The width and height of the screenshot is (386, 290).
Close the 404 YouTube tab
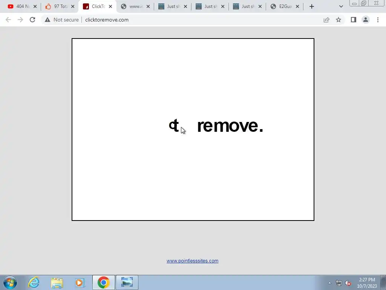click(35, 7)
